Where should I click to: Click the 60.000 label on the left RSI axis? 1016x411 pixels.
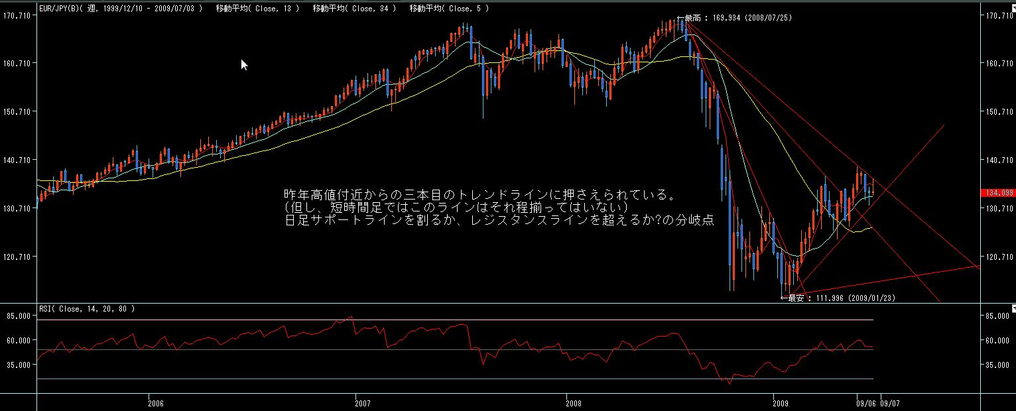19,341
